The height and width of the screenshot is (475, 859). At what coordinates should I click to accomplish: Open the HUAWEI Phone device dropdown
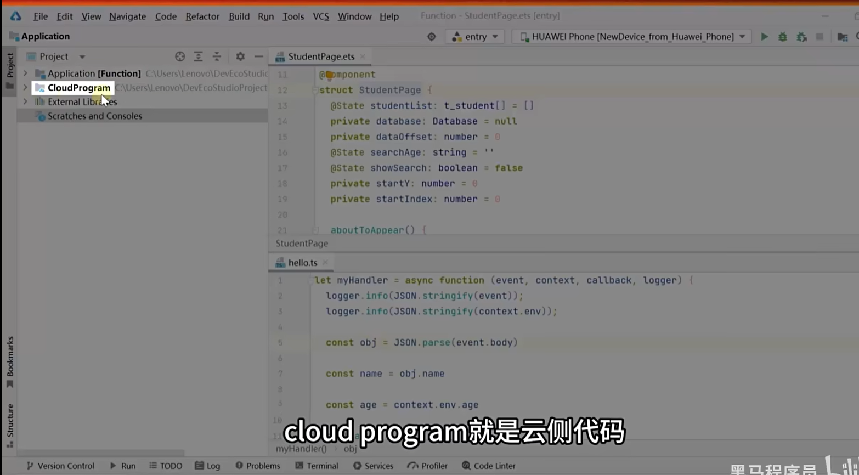point(632,37)
